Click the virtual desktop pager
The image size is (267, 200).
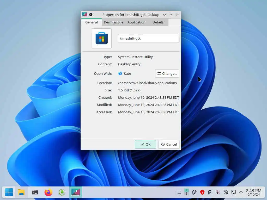click(x=186, y=192)
